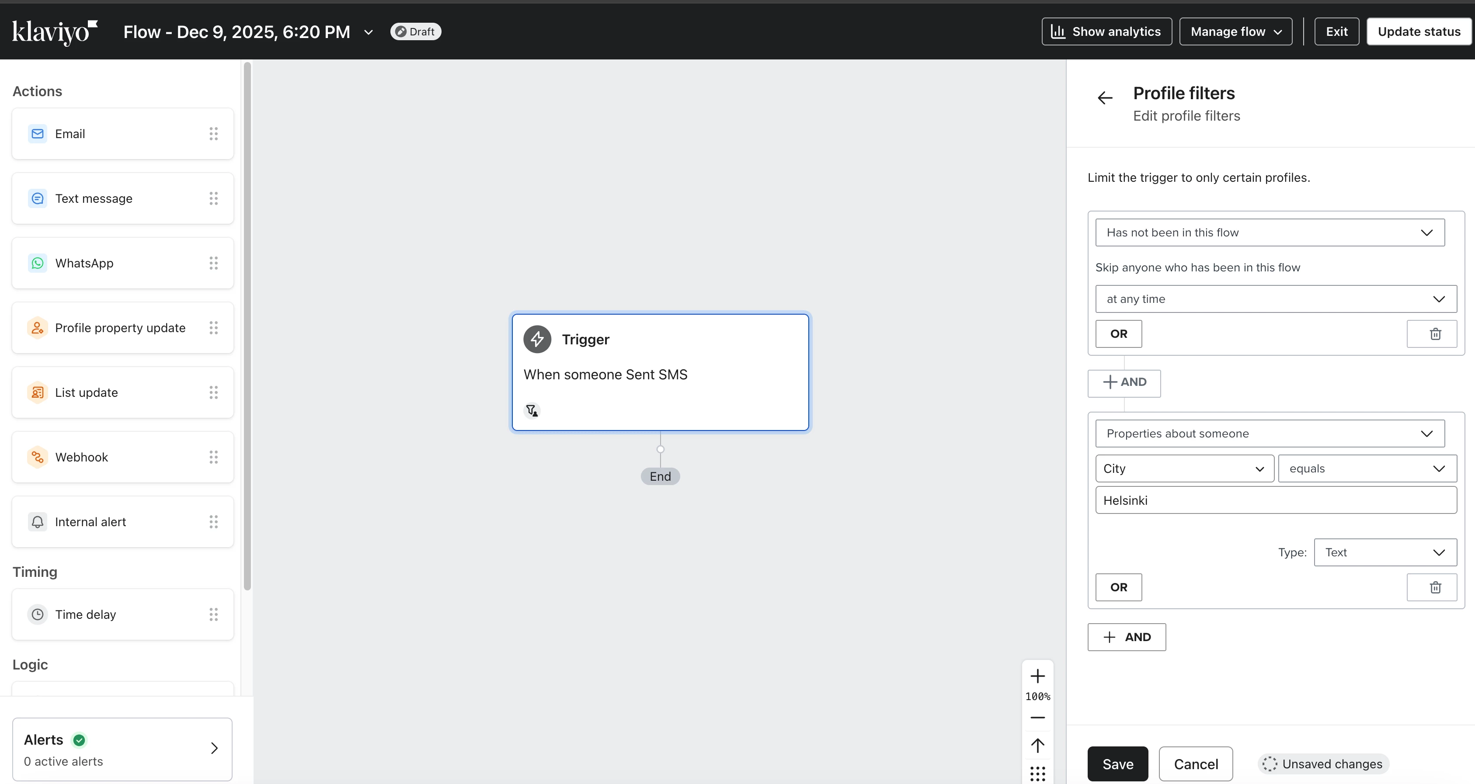Click the Save button
The width and height of the screenshot is (1475, 784).
point(1117,764)
